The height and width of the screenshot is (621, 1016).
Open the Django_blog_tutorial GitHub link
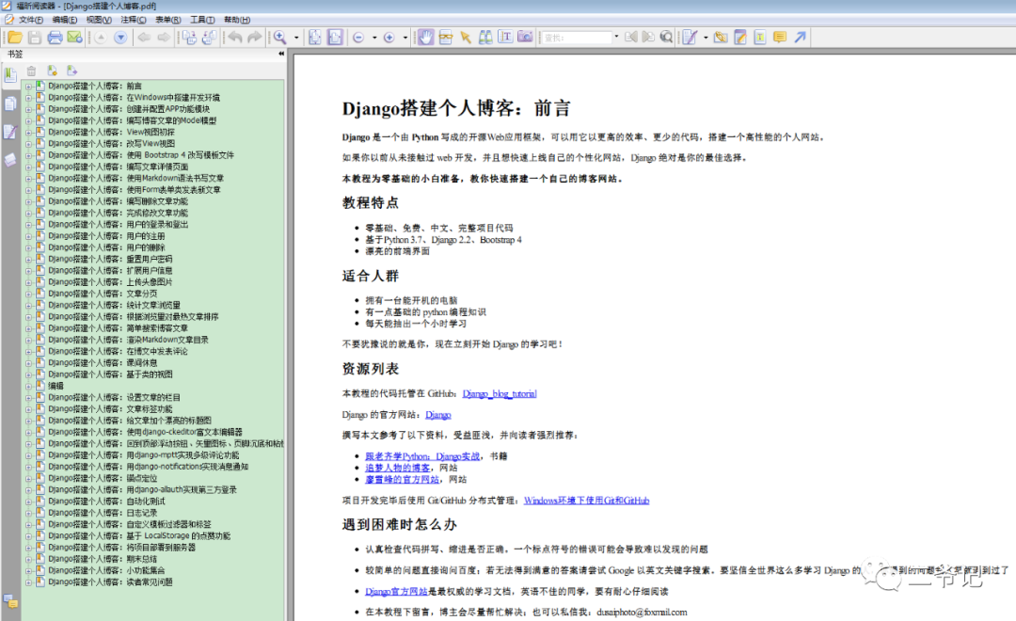500,393
